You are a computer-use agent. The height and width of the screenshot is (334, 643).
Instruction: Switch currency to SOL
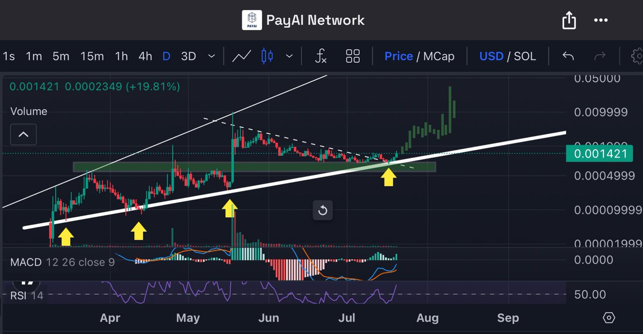click(x=525, y=56)
